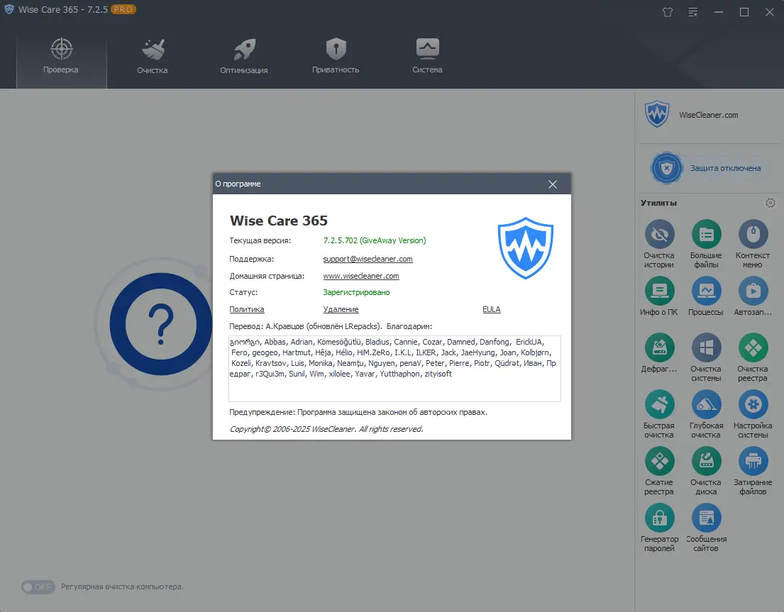
Task: Launch the Процессы utility
Action: pyautogui.click(x=706, y=296)
